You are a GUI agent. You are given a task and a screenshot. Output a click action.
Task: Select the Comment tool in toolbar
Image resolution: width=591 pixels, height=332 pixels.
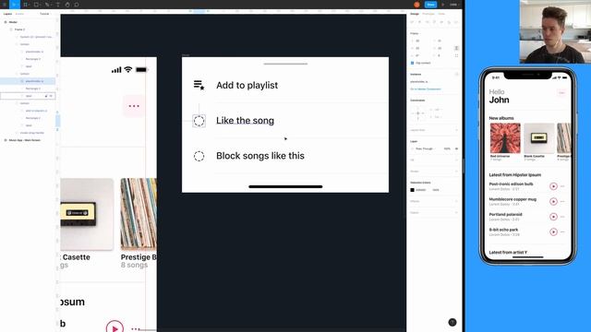tap(77, 5)
